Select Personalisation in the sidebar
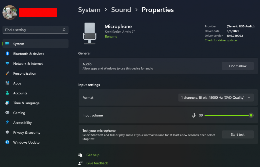 (x=36, y=73)
